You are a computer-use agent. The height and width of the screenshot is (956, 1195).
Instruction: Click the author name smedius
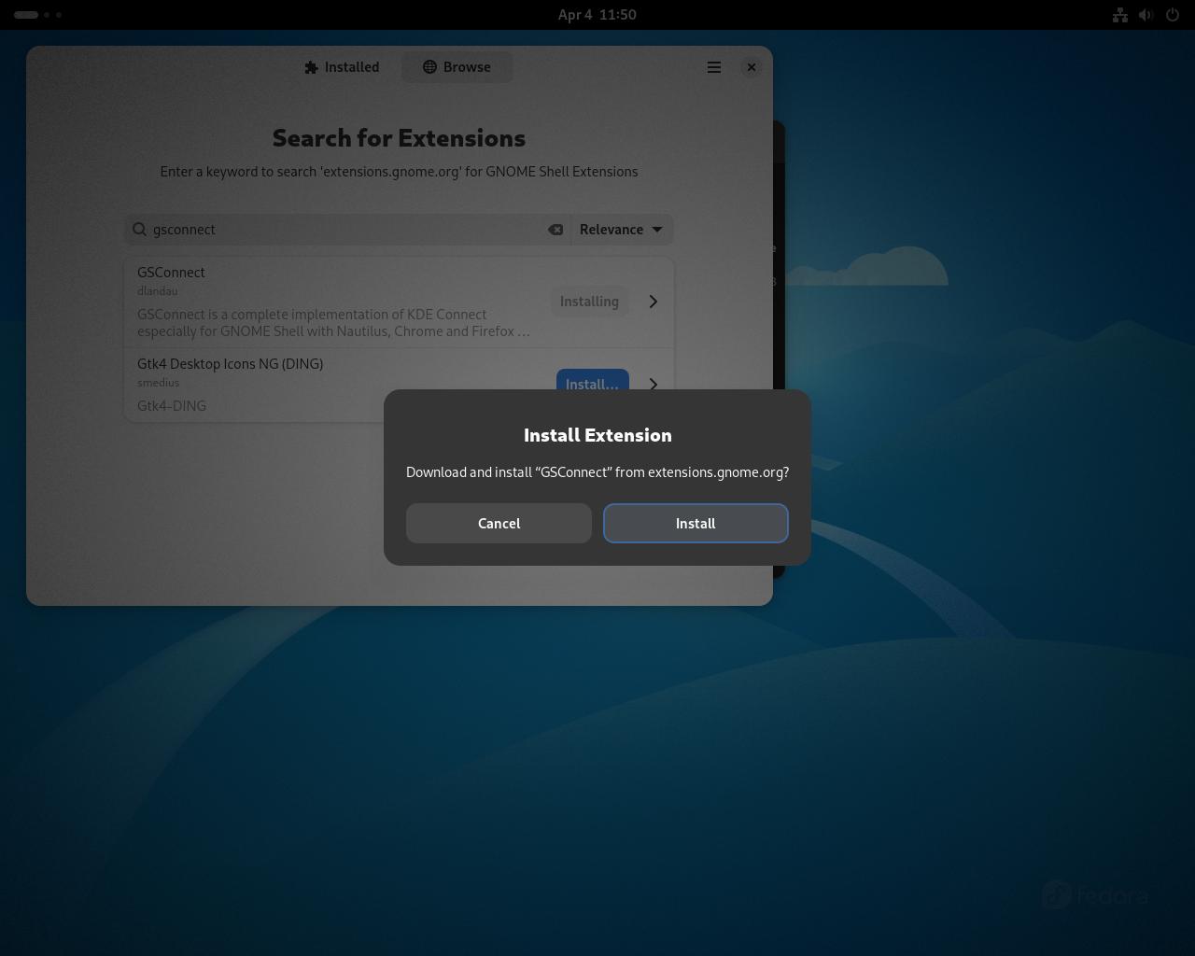pyautogui.click(x=159, y=383)
